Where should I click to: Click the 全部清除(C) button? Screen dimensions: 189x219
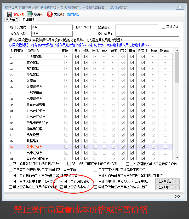click(167, 187)
